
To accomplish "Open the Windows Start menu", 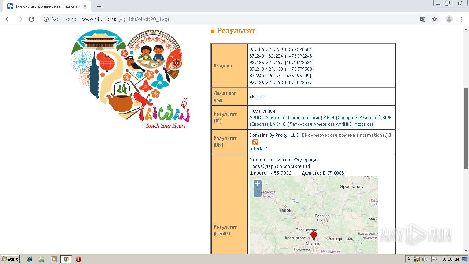I will coord(10,259).
